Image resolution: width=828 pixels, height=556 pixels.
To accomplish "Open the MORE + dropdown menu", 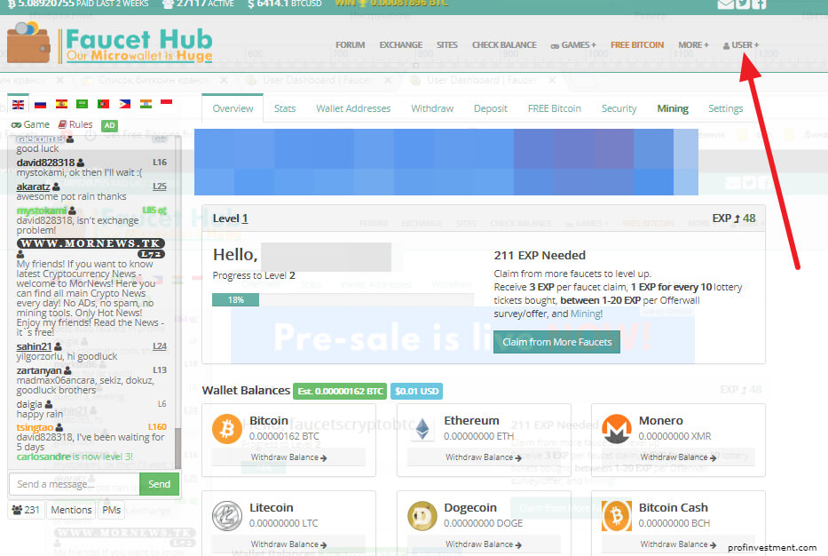I will click(x=693, y=45).
